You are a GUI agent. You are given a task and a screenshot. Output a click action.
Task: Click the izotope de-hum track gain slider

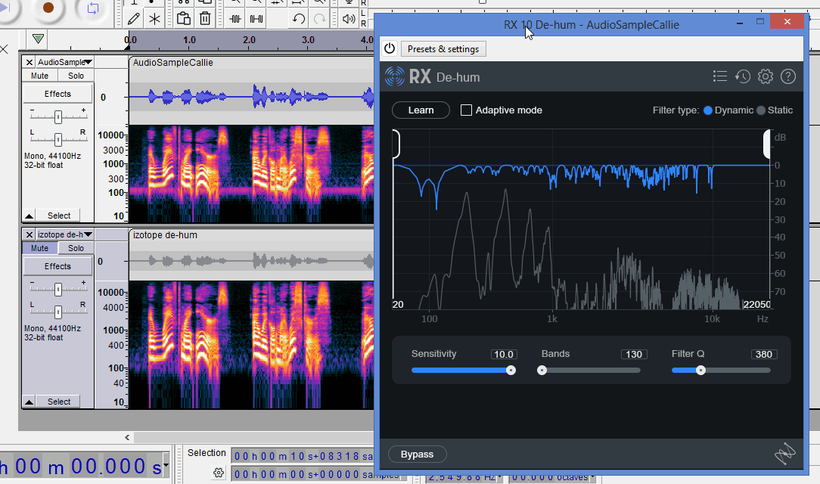(x=58, y=289)
